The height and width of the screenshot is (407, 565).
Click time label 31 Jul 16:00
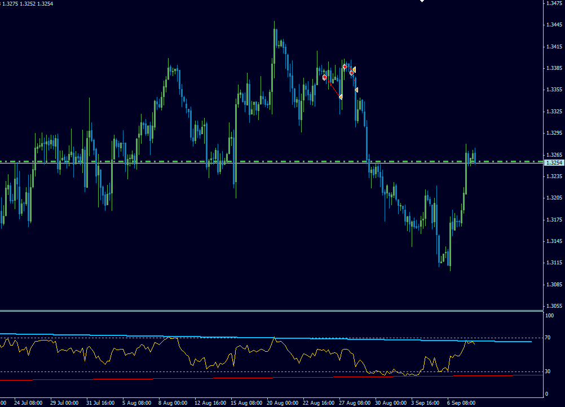coord(100,402)
